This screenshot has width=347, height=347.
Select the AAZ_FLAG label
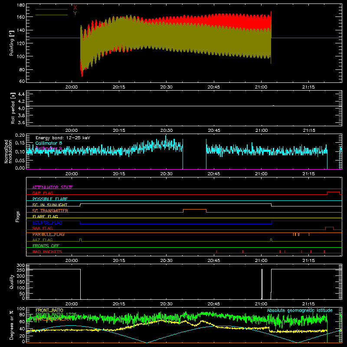(x=43, y=240)
